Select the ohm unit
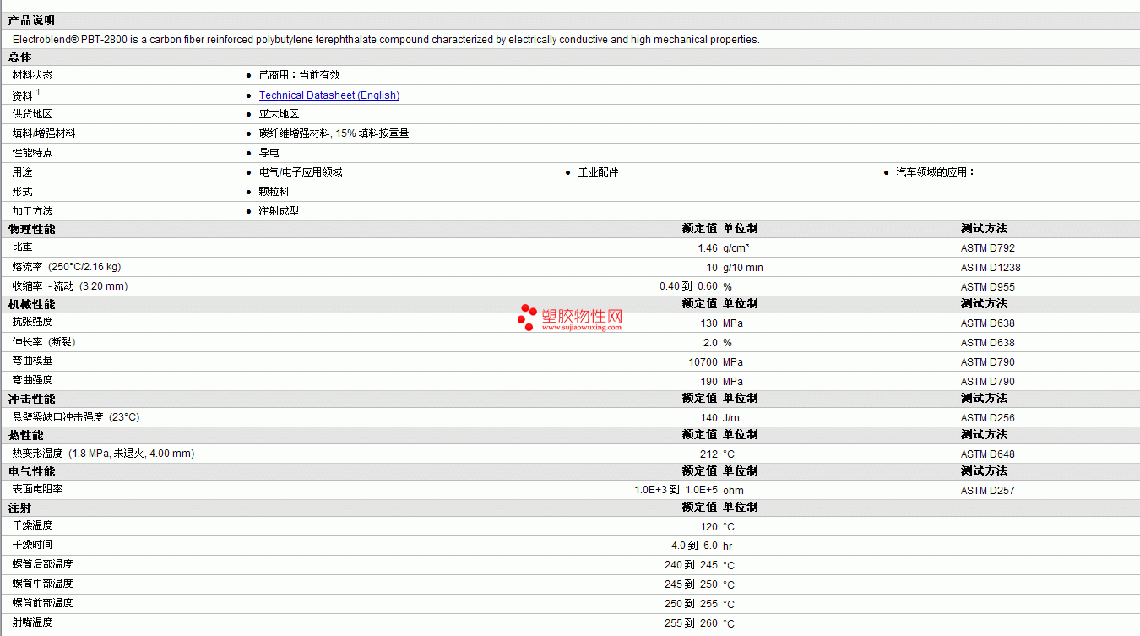Viewport: 1140px width, 636px height. [x=733, y=491]
